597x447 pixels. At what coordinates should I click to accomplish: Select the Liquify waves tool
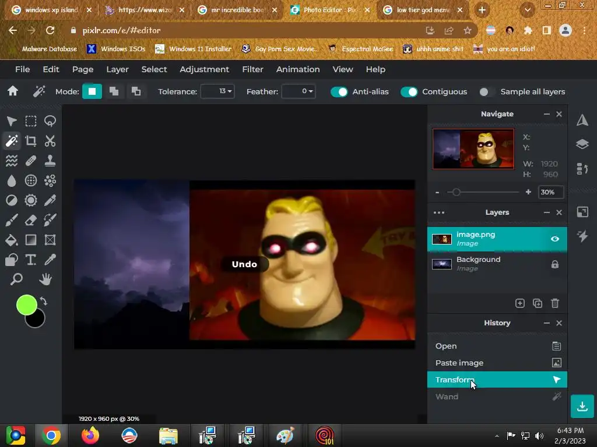12,161
